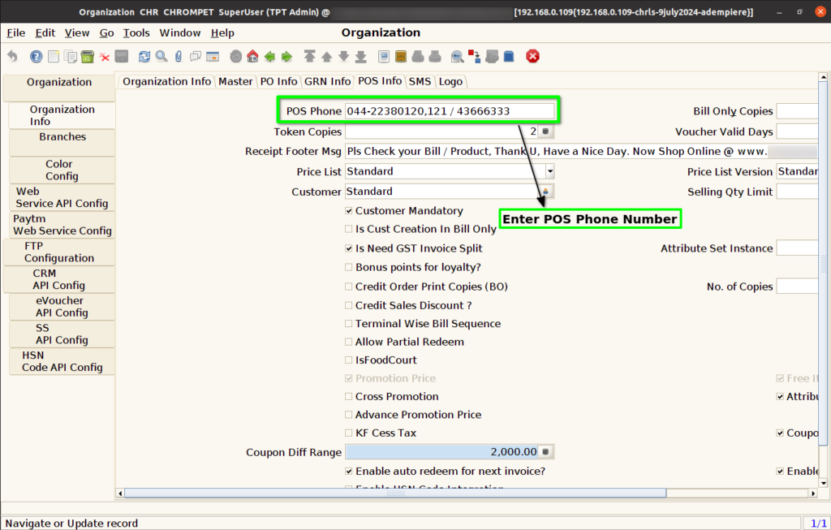Click the Save floppy disk icon
Viewport: 831px width, 530px height.
pos(122,56)
